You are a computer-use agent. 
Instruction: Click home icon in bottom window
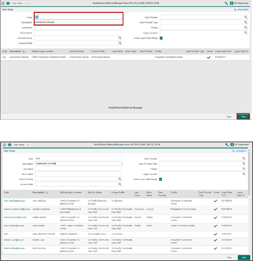coord(10,145)
